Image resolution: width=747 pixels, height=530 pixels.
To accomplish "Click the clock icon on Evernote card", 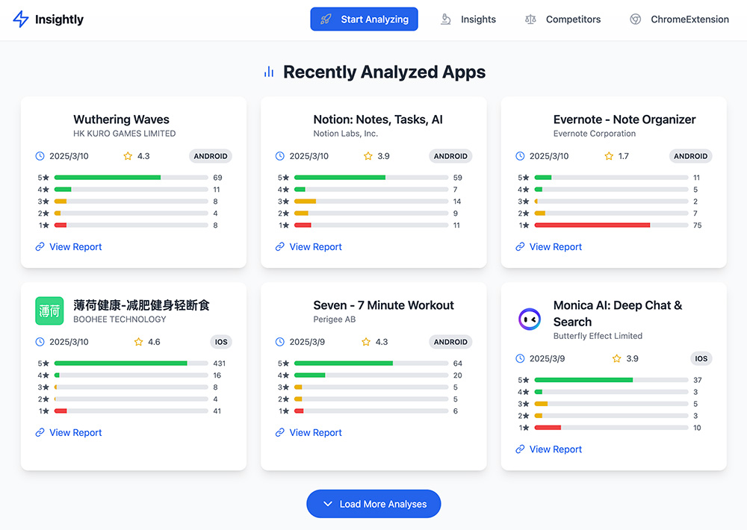I will tap(520, 156).
